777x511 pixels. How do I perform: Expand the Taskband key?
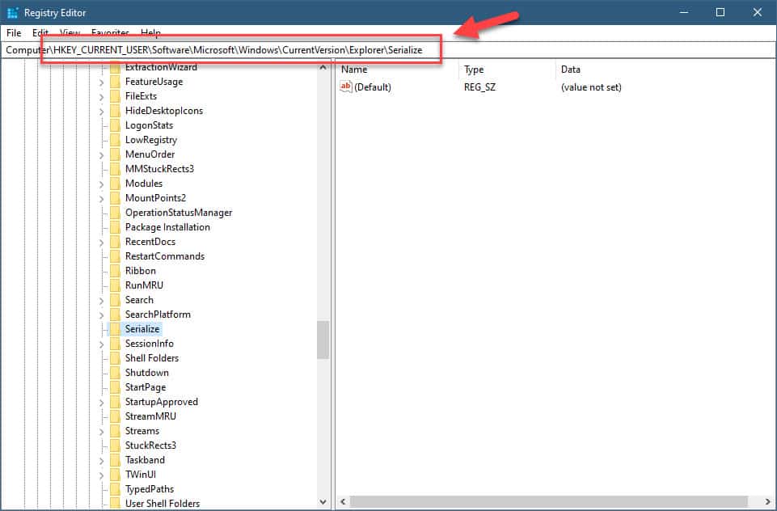point(101,460)
